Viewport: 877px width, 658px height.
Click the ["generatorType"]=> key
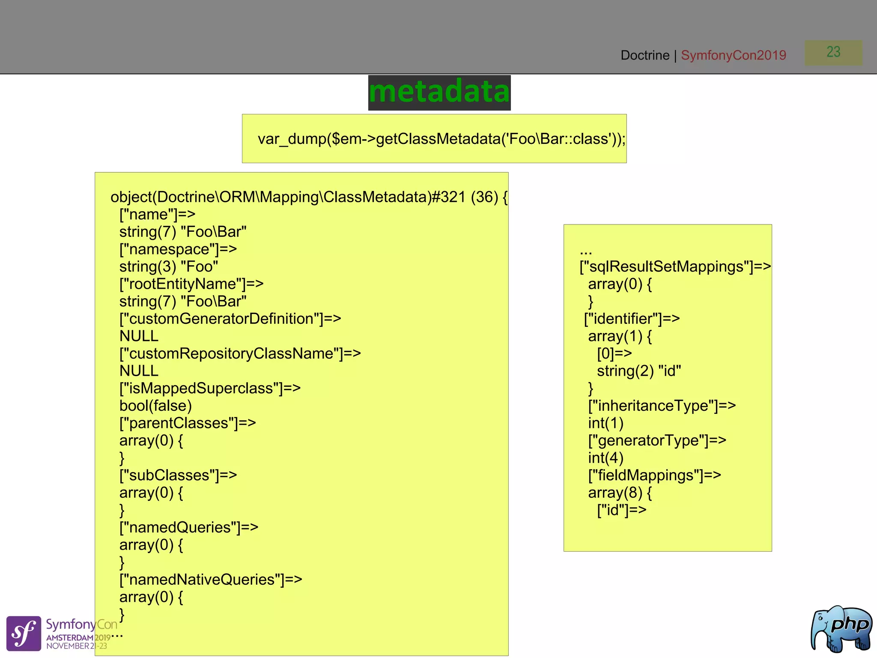tap(657, 440)
